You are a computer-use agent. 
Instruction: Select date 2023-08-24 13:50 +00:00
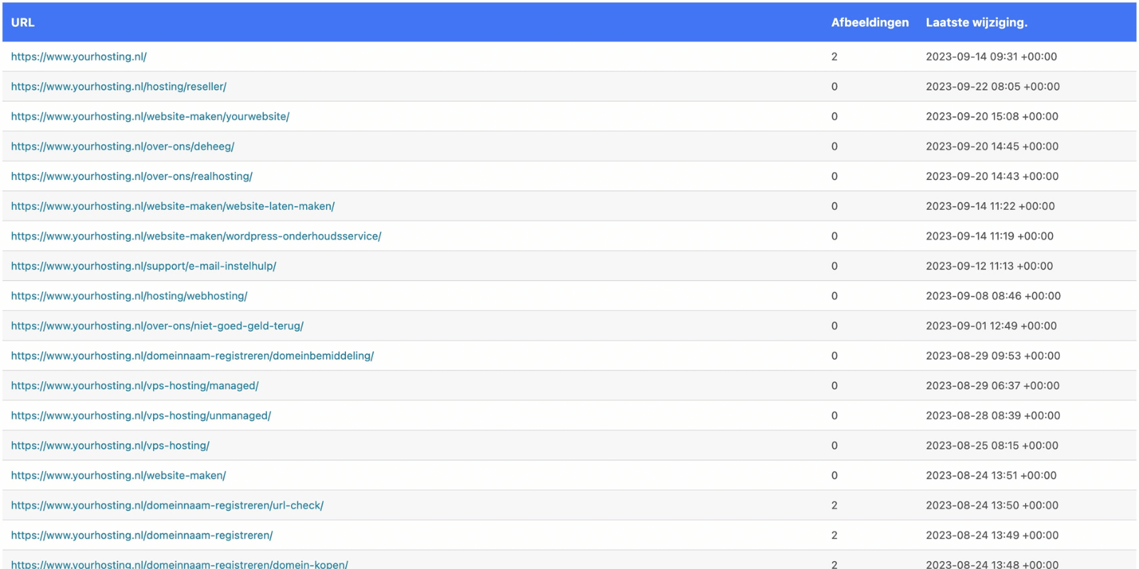click(x=992, y=505)
